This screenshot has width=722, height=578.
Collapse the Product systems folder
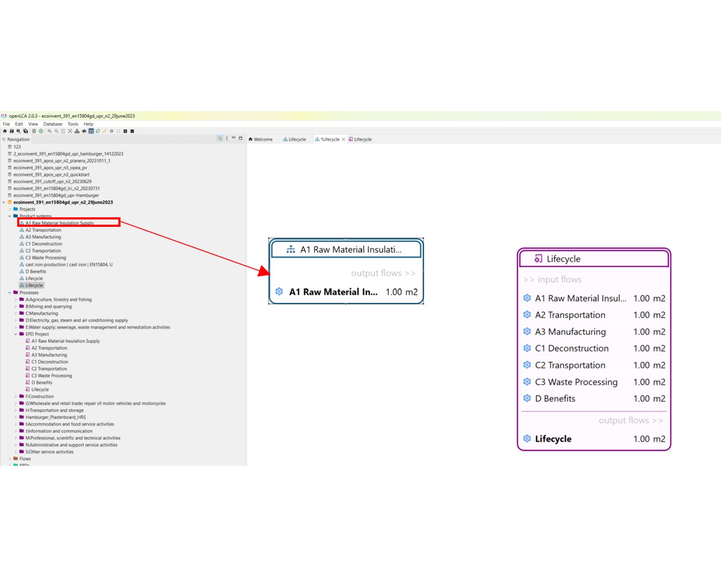pos(10,216)
